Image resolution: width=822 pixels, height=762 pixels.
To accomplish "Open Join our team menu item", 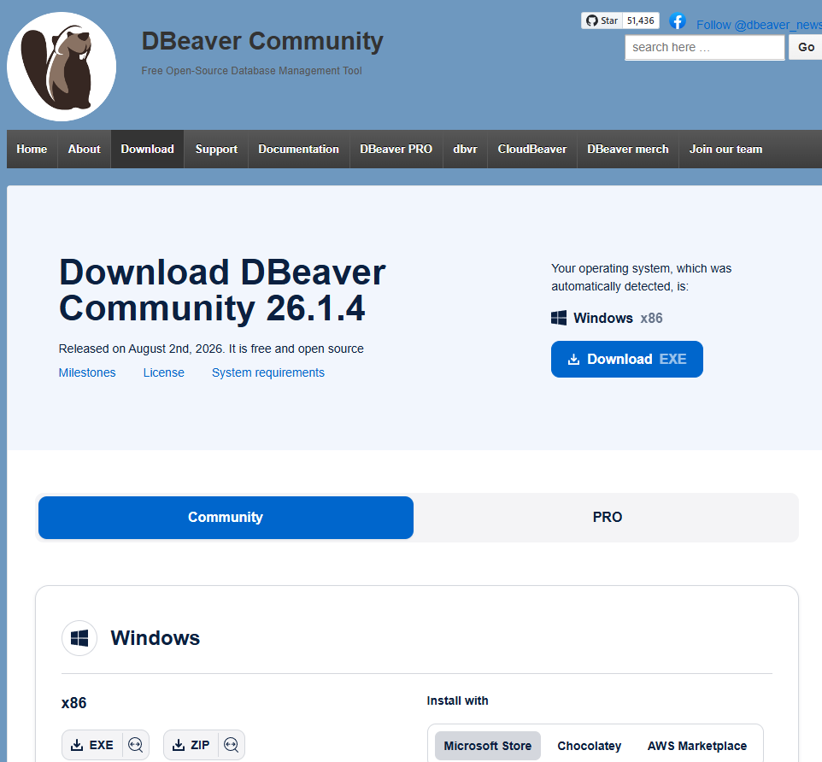I will tap(725, 149).
